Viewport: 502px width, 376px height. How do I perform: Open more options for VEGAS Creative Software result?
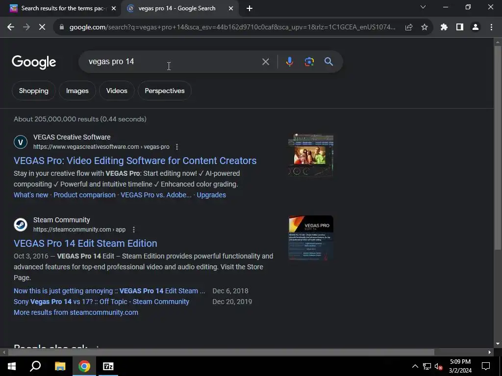pos(176,147)
